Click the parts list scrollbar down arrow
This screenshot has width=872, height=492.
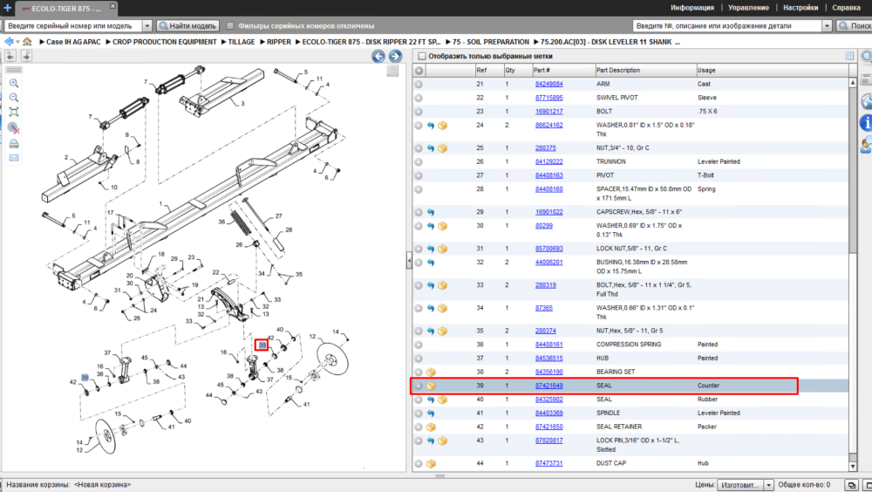click(x=853, y=467)
